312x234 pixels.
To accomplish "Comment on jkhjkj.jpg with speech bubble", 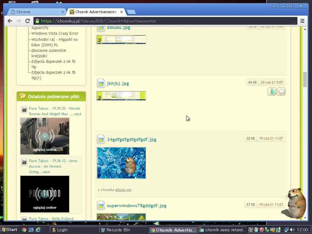I will 281,91.
